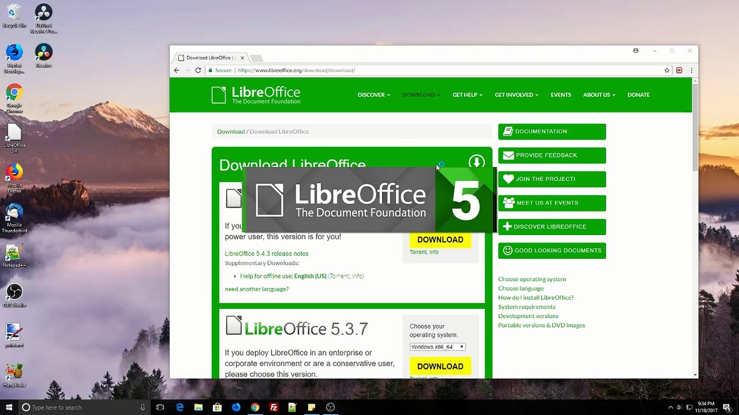Screen dimensions: 739x415
Task: Open Chrome's three-dot menu
Action: click(691, 70)
